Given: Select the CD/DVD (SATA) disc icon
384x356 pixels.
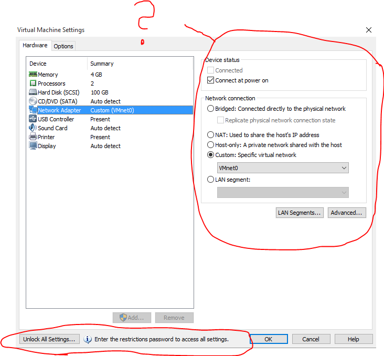Looking at the screenshot, I should [33, 101].
